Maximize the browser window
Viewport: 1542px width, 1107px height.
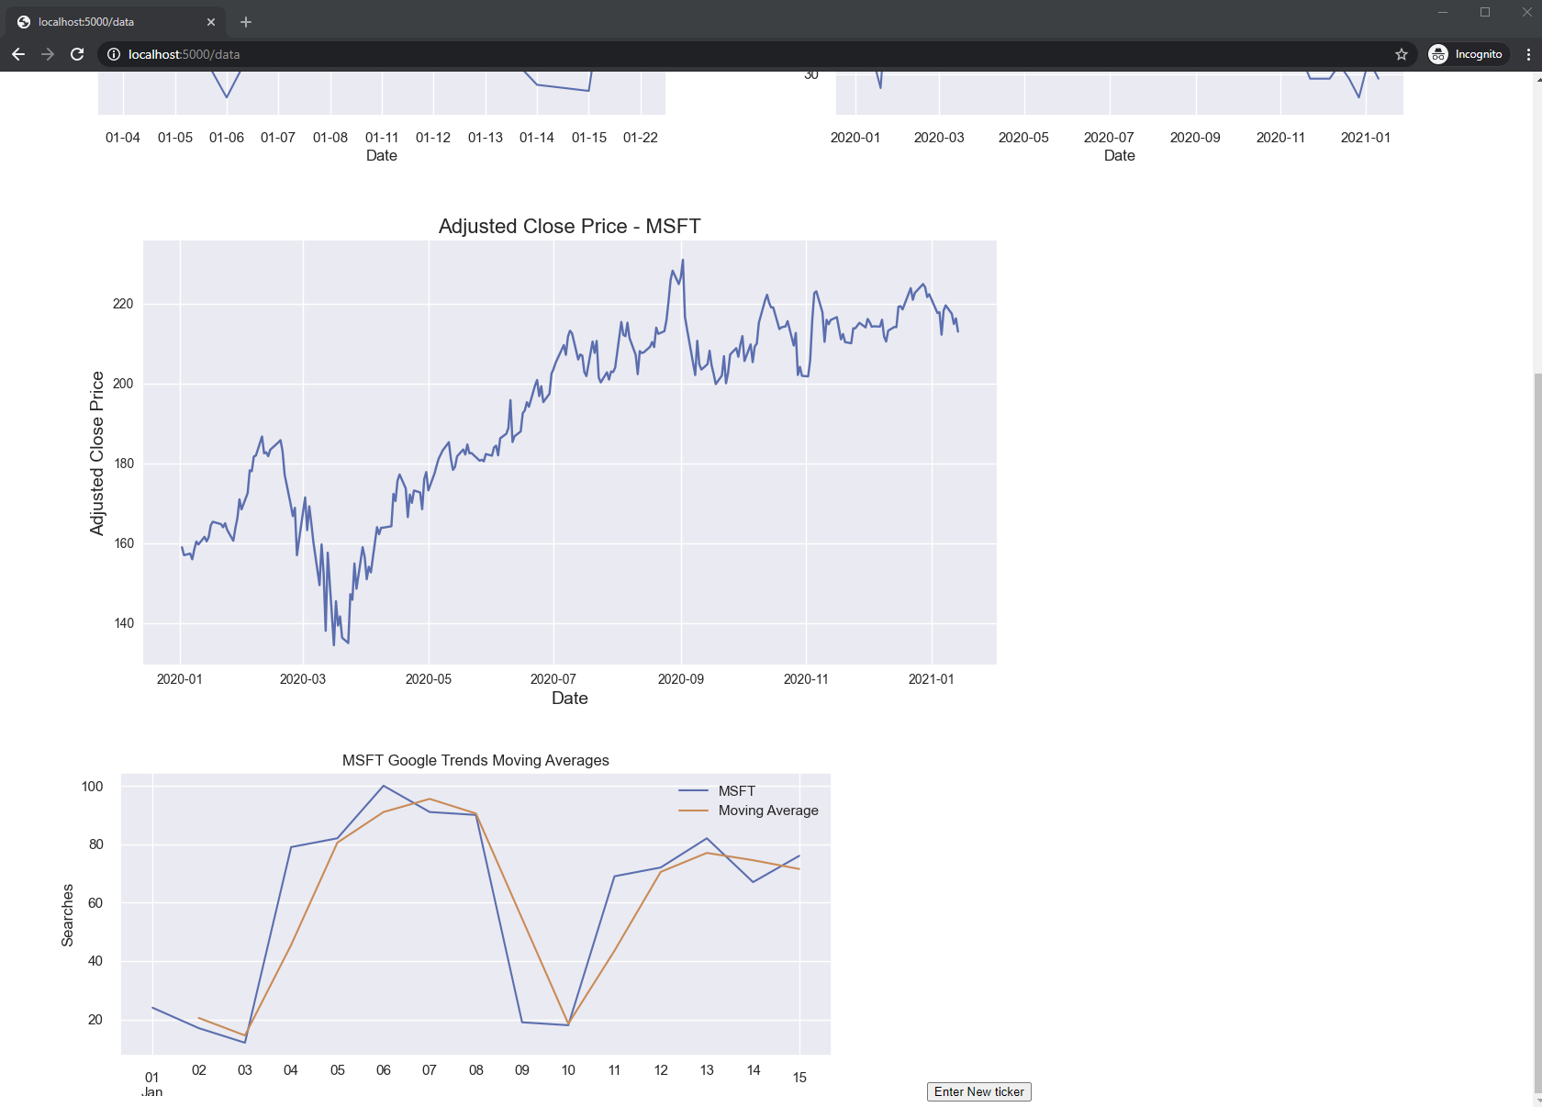point(1485,12)
